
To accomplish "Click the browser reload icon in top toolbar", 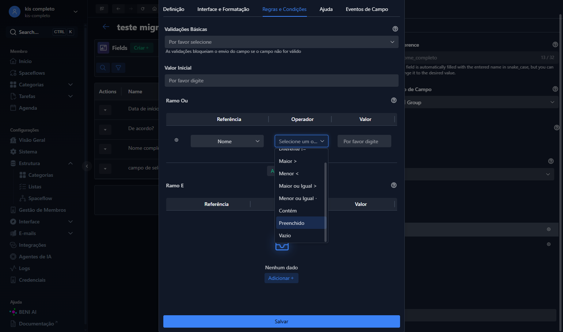I will click(x=143, y=9).
